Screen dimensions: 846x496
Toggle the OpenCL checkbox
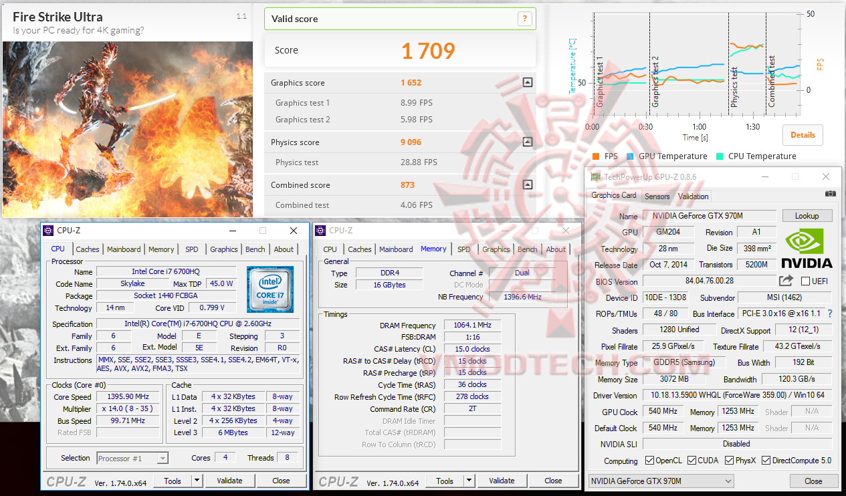pyautogui.click(x=649, y=461)
